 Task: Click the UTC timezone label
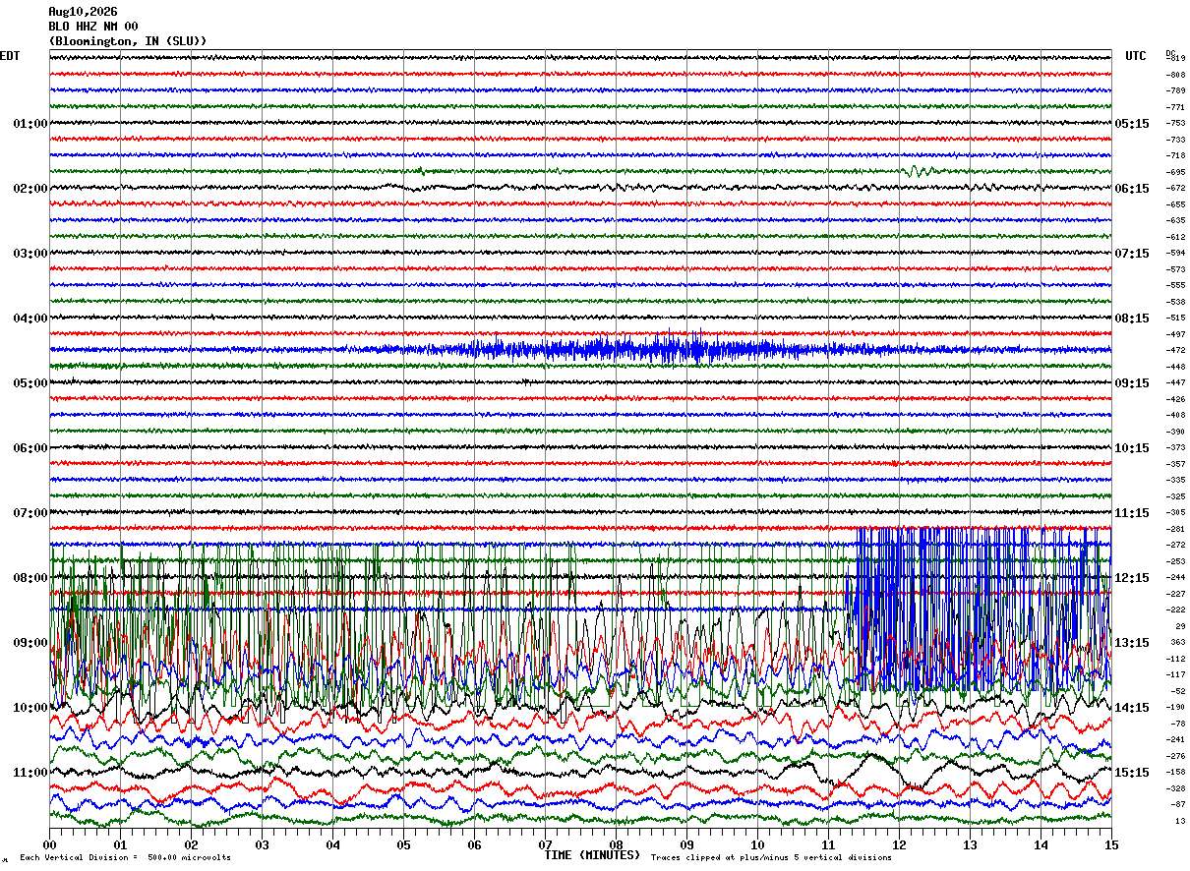pos(1136,56)
